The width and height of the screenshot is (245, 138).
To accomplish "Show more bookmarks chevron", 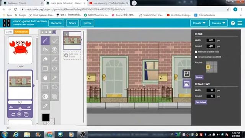I will point(241,15).
